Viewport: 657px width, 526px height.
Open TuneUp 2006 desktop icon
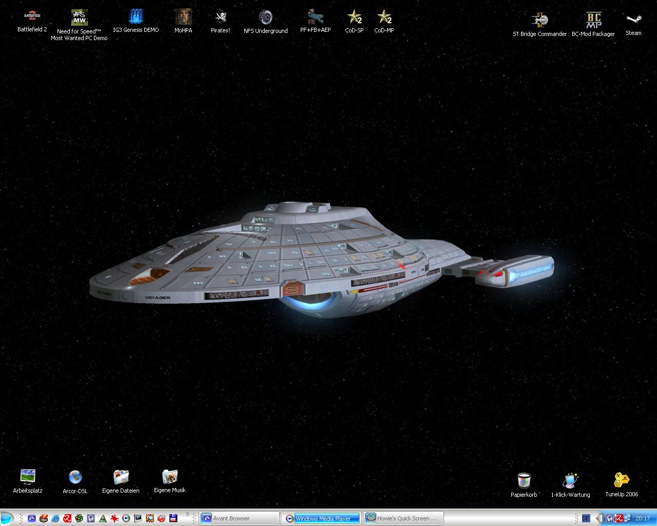622,485
